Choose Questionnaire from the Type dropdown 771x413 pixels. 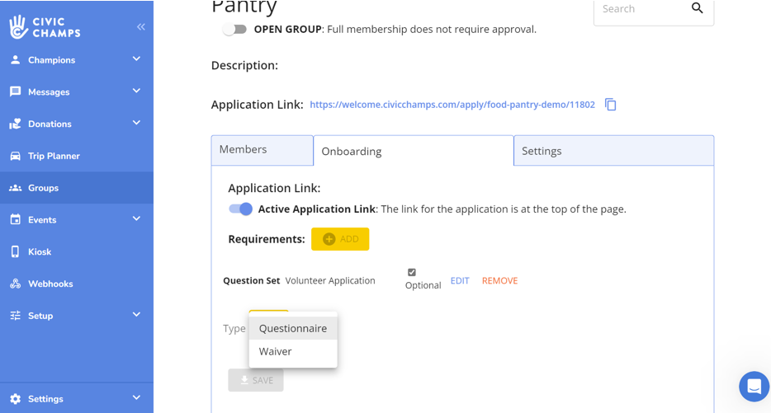pos(293,328)
